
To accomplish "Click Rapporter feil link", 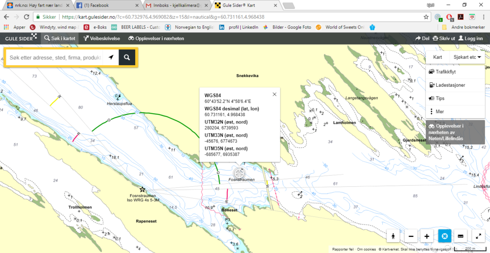I will [343, 249].
